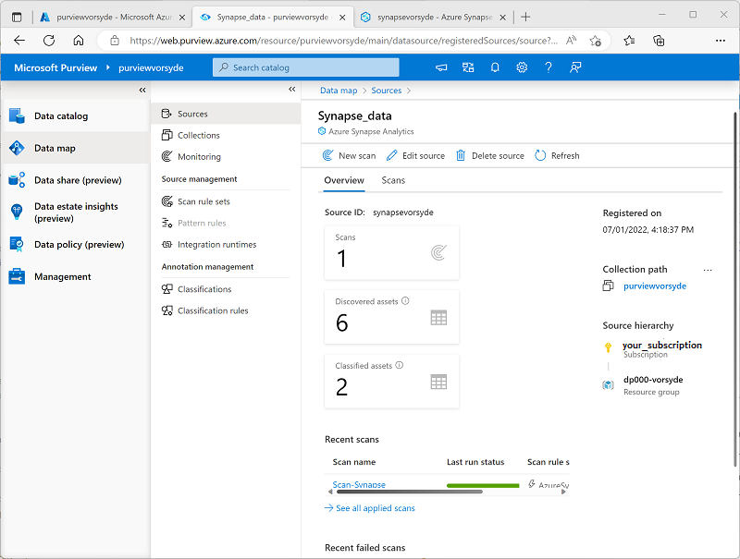Image resolution: width=740 pixels, height=559 pixels.
Task: Select Monitoring in the submenu
Action: tap(226, 156)
